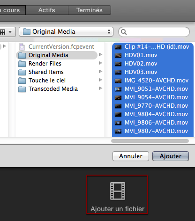The image size is (195, 221).
Task: Click the Shared Items folder icon
Action: pyautogui.click(x=22, y=72)
